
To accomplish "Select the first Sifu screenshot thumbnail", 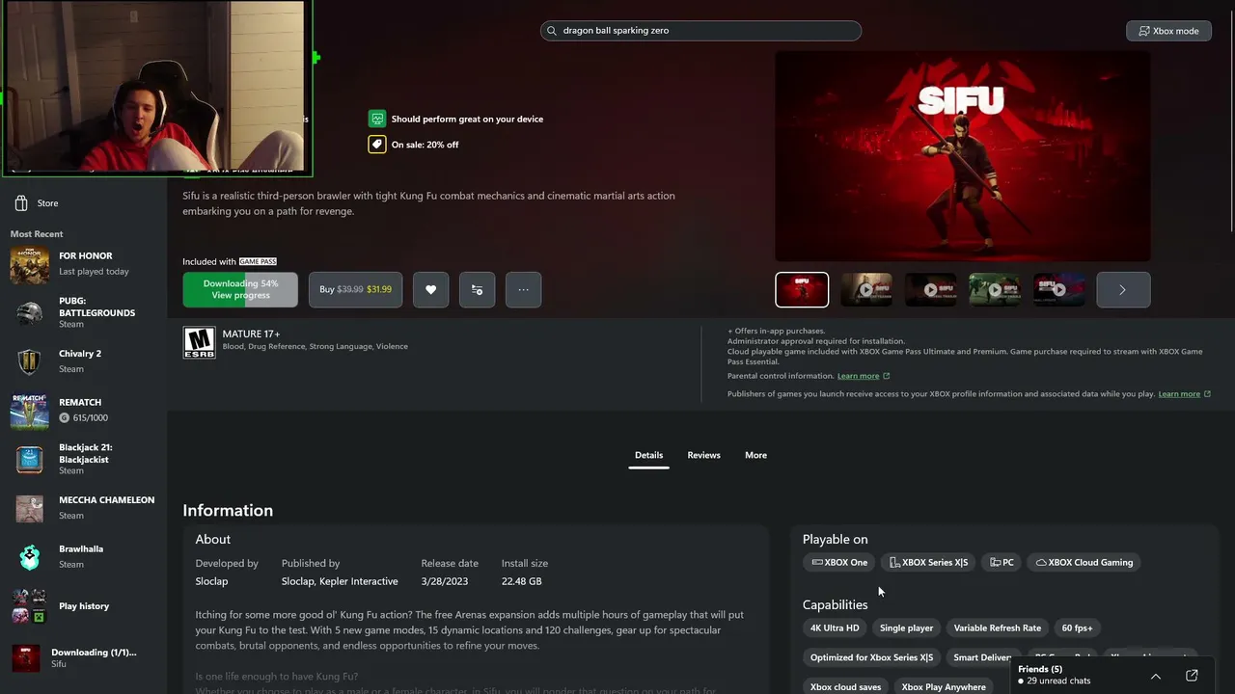I will [x=802, y=289].
